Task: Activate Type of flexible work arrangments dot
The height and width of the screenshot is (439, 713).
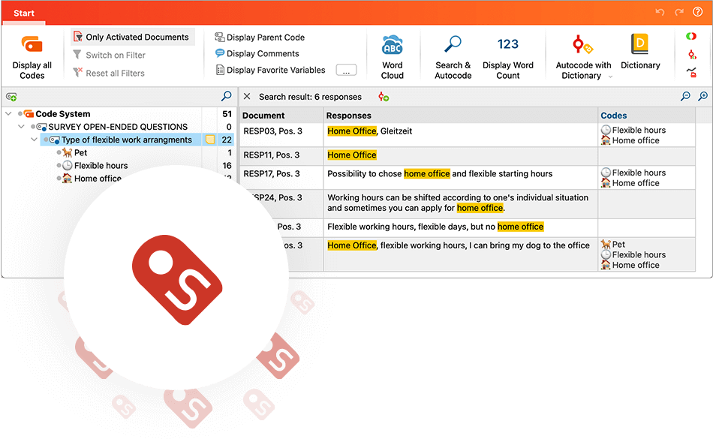Action: [46, 140]
